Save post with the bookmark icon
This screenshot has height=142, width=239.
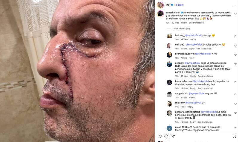pos(235,136)
